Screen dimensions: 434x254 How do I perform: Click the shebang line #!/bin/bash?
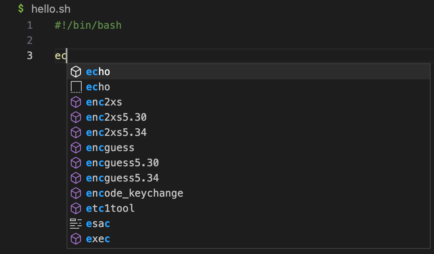pos(88,25)
